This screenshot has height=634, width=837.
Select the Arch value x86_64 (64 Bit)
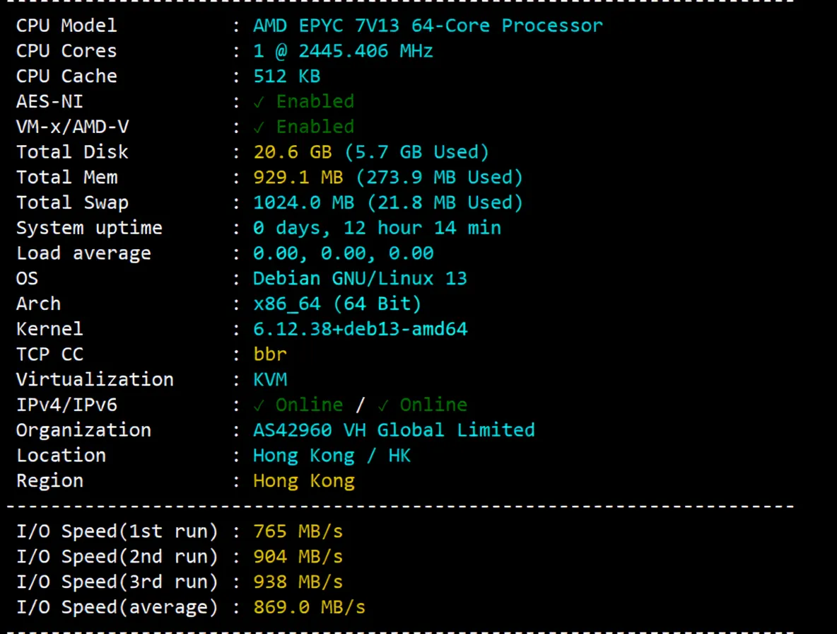coord(337,304)
